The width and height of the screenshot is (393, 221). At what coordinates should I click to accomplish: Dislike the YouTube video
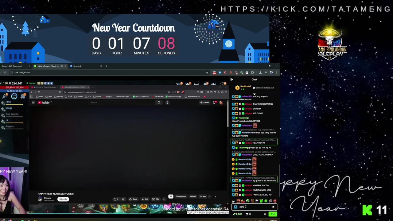(x=123, y=199)
